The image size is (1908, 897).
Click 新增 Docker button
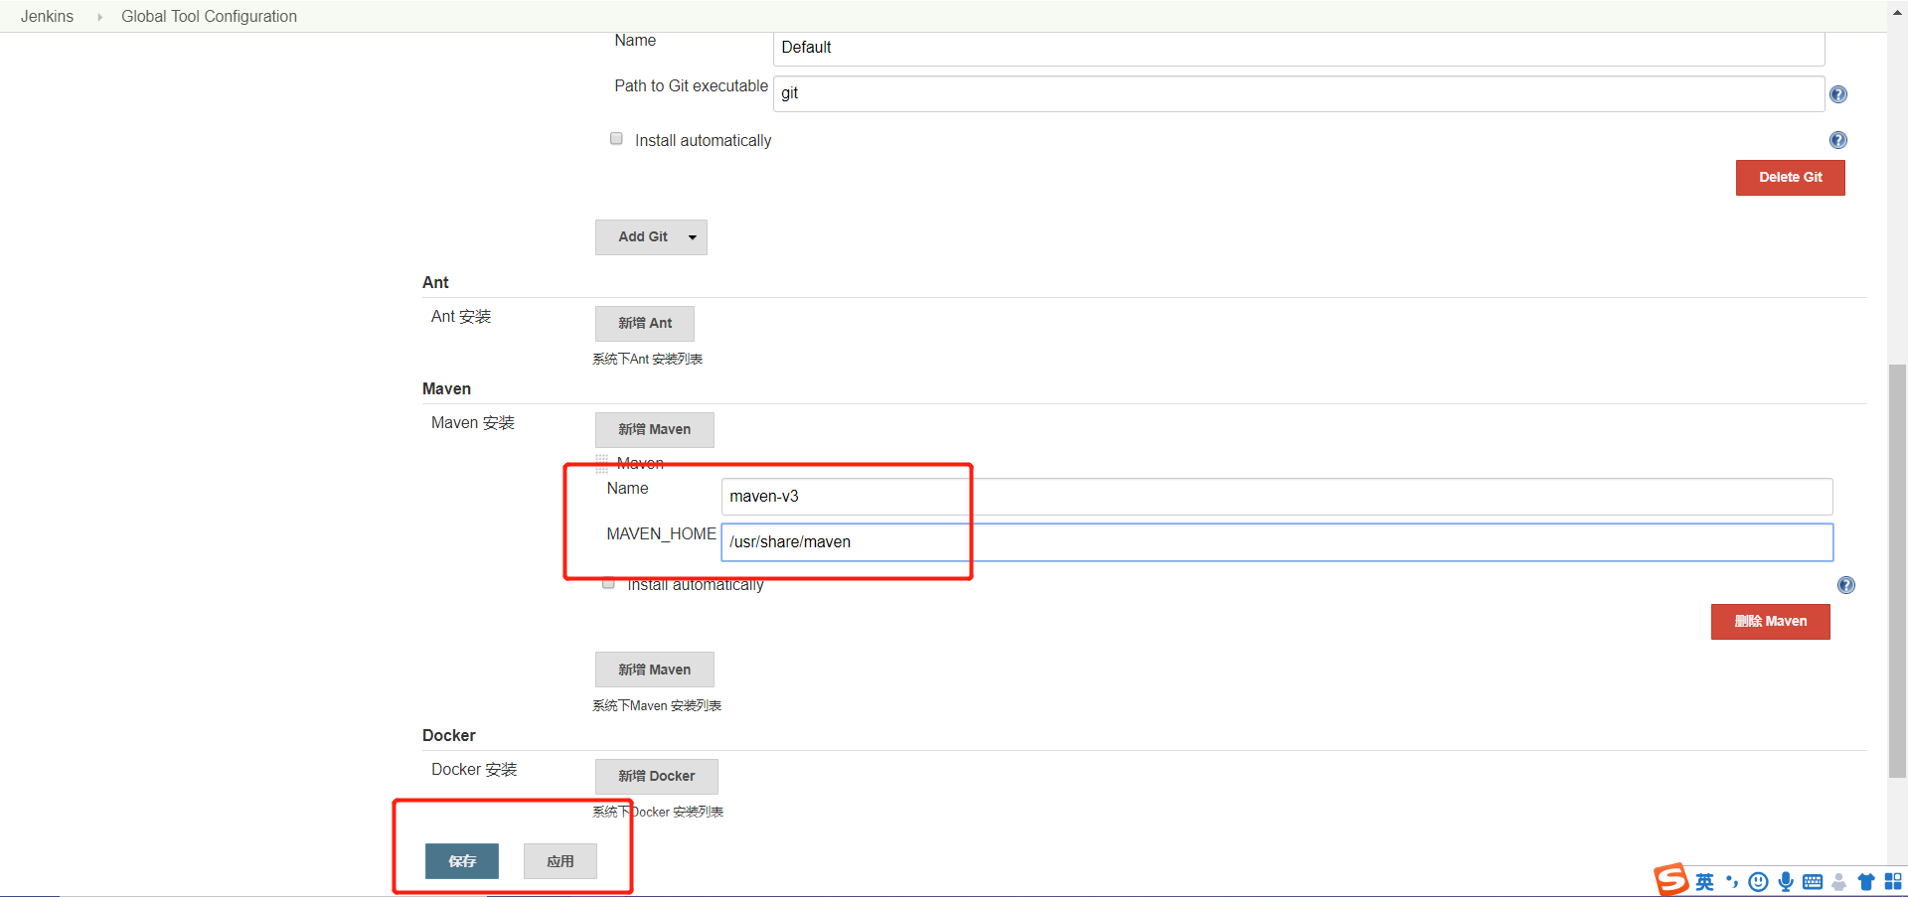pyautogui.click(x=656, y=777)
